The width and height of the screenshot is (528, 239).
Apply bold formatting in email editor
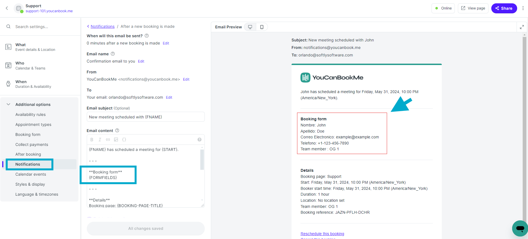click(x=92, y=140)
